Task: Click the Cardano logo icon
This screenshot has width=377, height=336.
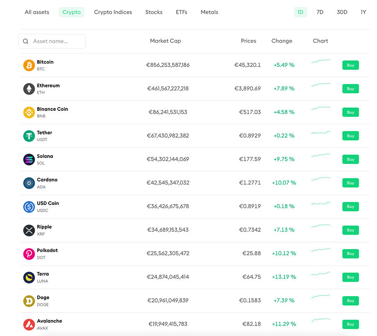Action: [x=29, y=183]
